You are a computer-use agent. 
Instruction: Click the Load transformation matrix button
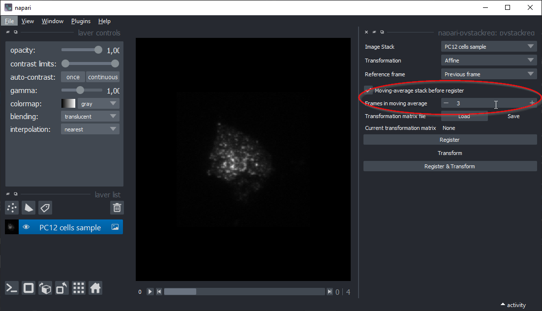(x=464, y=116)
